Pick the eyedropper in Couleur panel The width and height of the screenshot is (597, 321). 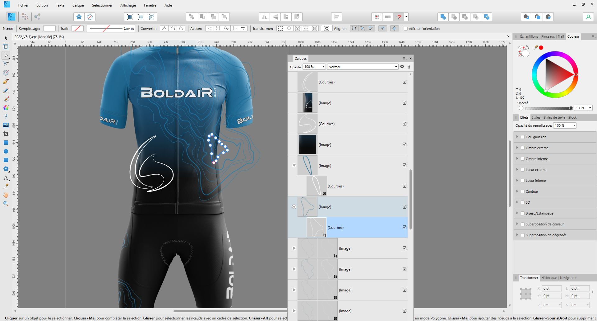pyautogui.click(x=535, y=48)
